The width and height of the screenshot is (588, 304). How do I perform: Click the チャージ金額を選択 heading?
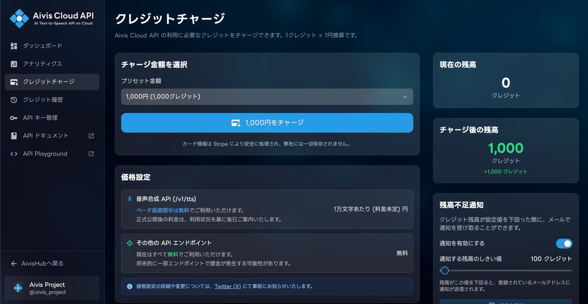click(154, 65)
